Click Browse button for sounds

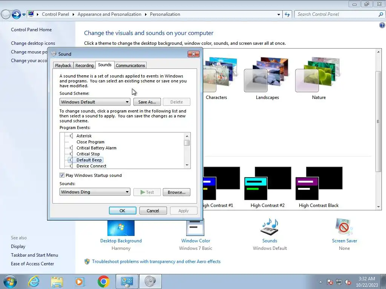176,192
